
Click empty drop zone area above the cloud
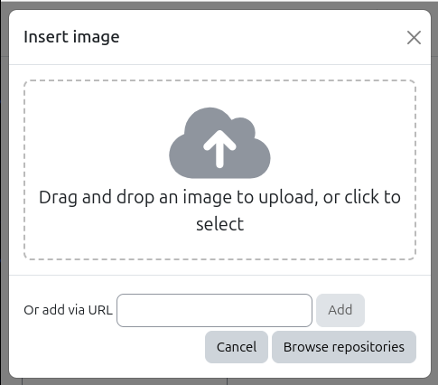point(219,94)
